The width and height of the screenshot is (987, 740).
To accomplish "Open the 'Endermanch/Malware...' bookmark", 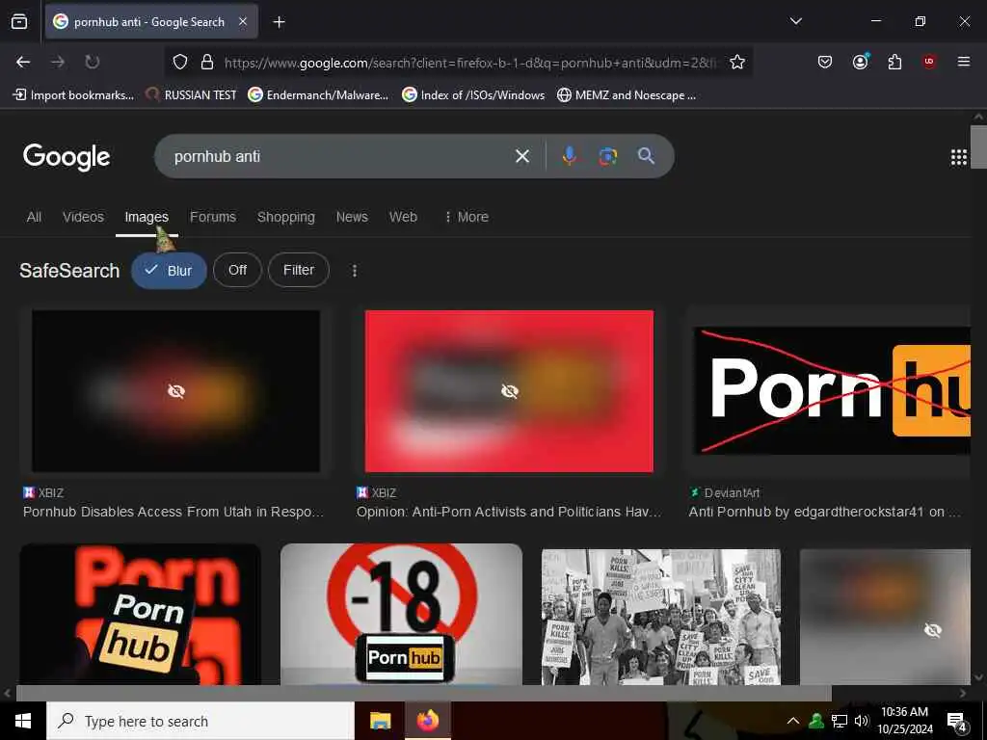I will pyautogui.click(x=318, y=95).
